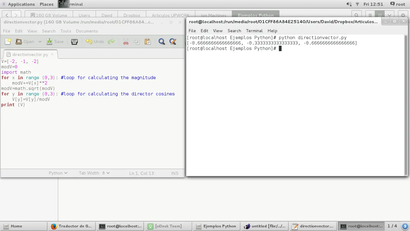Open the clock showing Fri 12:51

373,4
